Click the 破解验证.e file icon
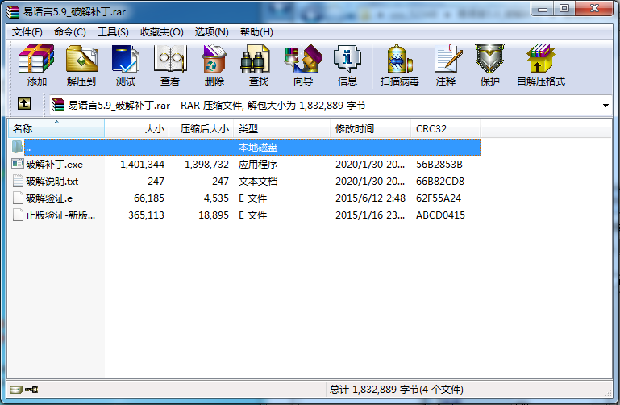This screenshot has width=620, height=405. click(x=18, y=198)
